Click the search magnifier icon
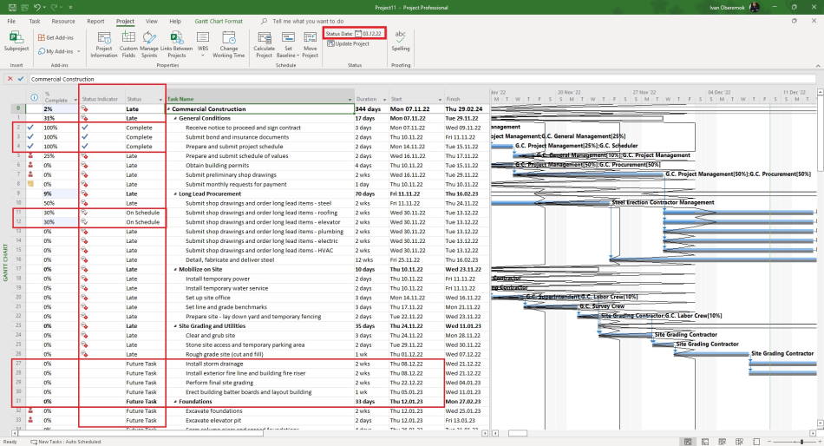 [264, 21]
